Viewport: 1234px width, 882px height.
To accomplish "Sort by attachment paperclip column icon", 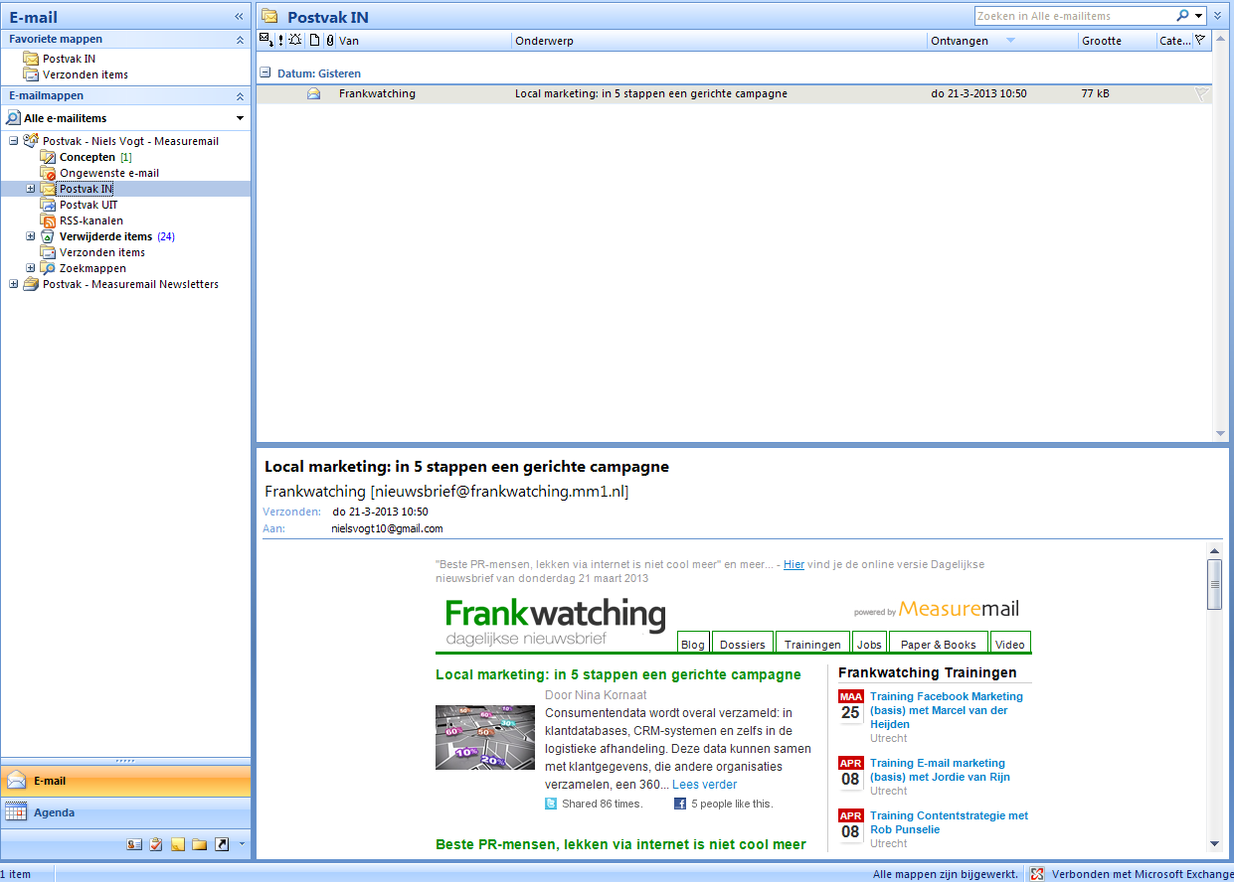I will [x=330, y=40].
